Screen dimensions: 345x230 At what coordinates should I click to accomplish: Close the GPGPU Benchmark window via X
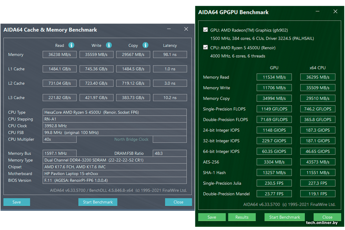335,12
